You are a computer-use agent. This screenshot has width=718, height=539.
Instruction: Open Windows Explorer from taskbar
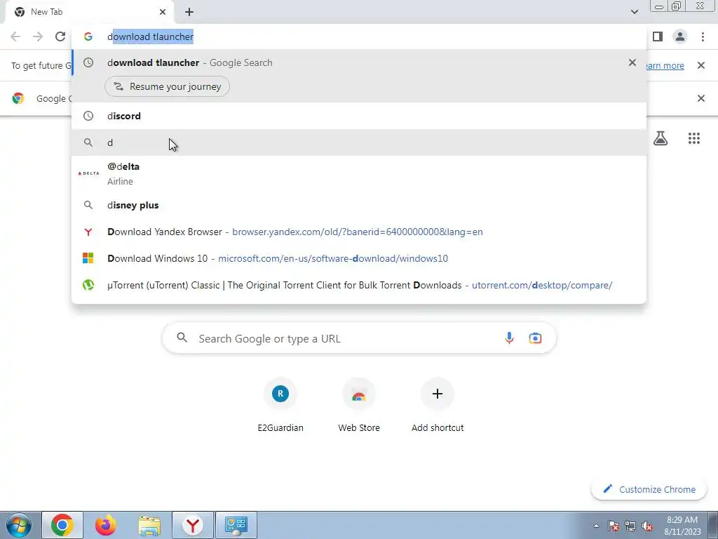pyautogui.click(x=149, y=525)
